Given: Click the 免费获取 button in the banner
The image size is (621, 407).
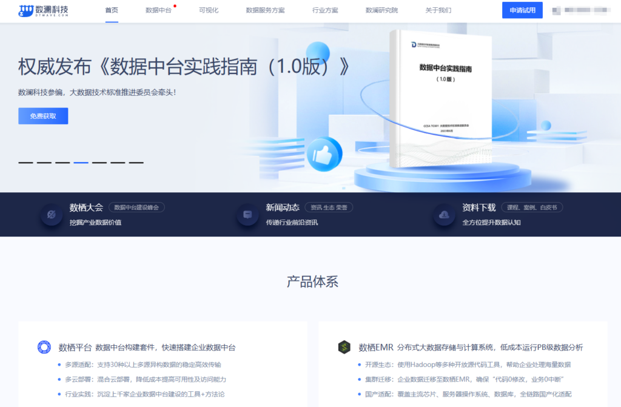Looking at the screenshot, I should pyautogui.click(x=42, y=116).
